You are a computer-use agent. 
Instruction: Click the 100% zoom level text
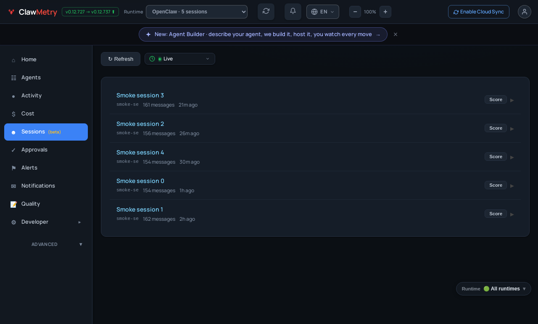pos(370,12)
